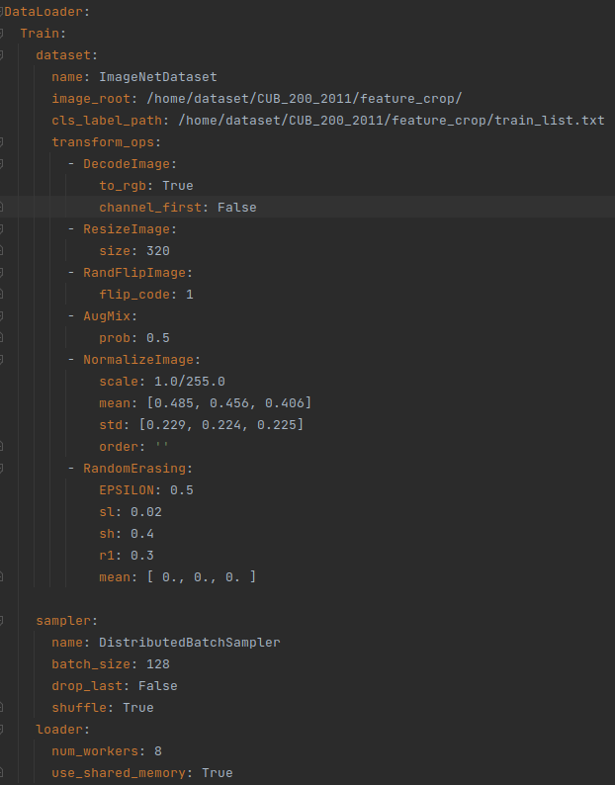
Task: Click the r1 value 0.3
Action: coord(142,556)
